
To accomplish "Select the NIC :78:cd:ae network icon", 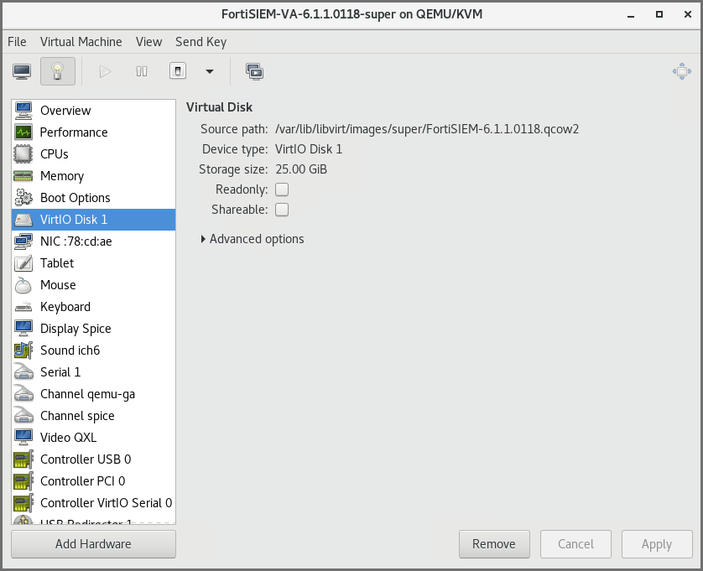I will tap(23, 241).
